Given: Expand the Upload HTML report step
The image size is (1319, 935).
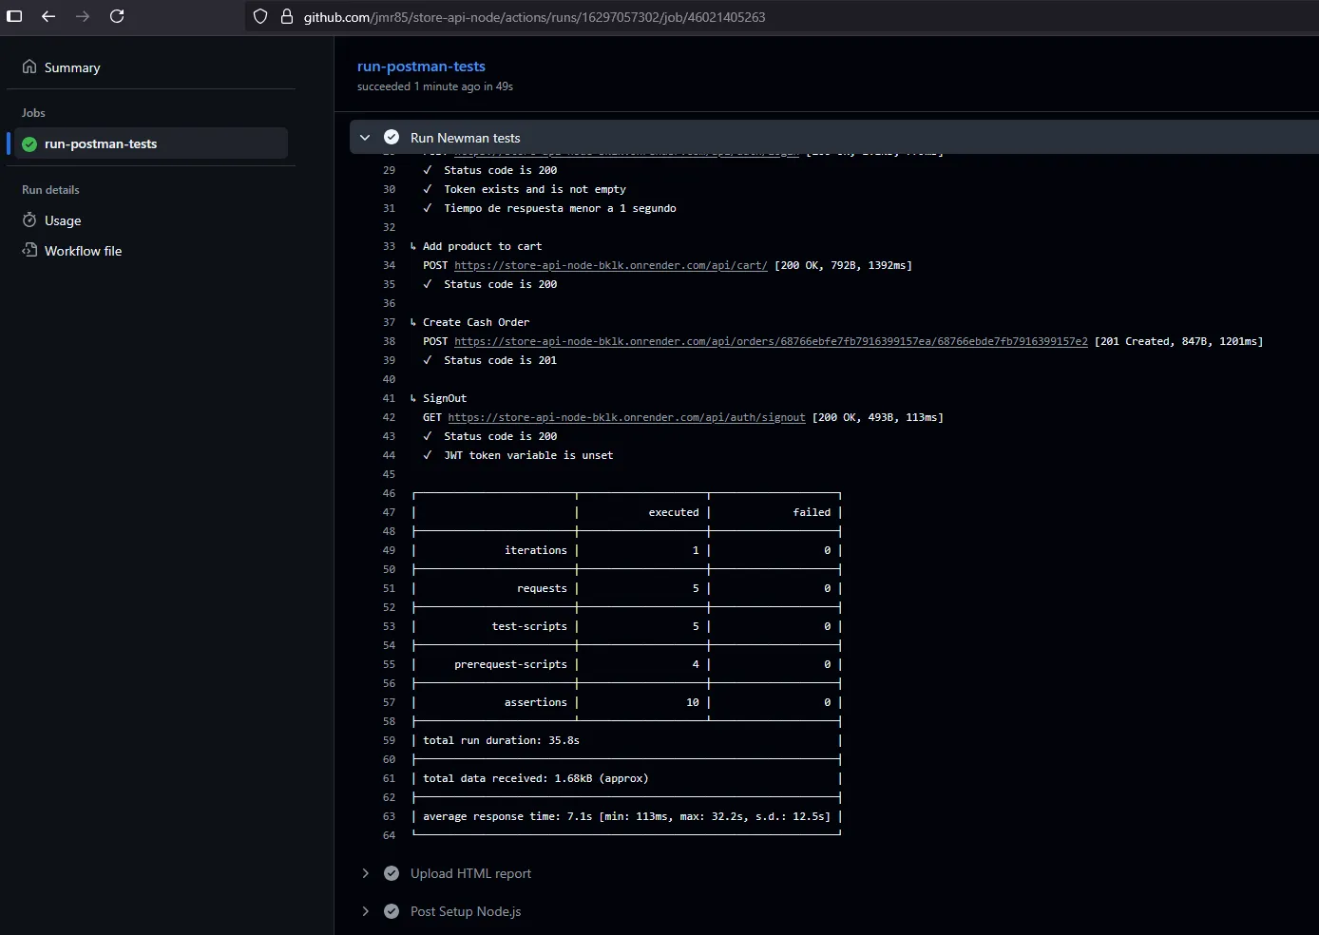Looking at the screenshot, I should [365, 873].
